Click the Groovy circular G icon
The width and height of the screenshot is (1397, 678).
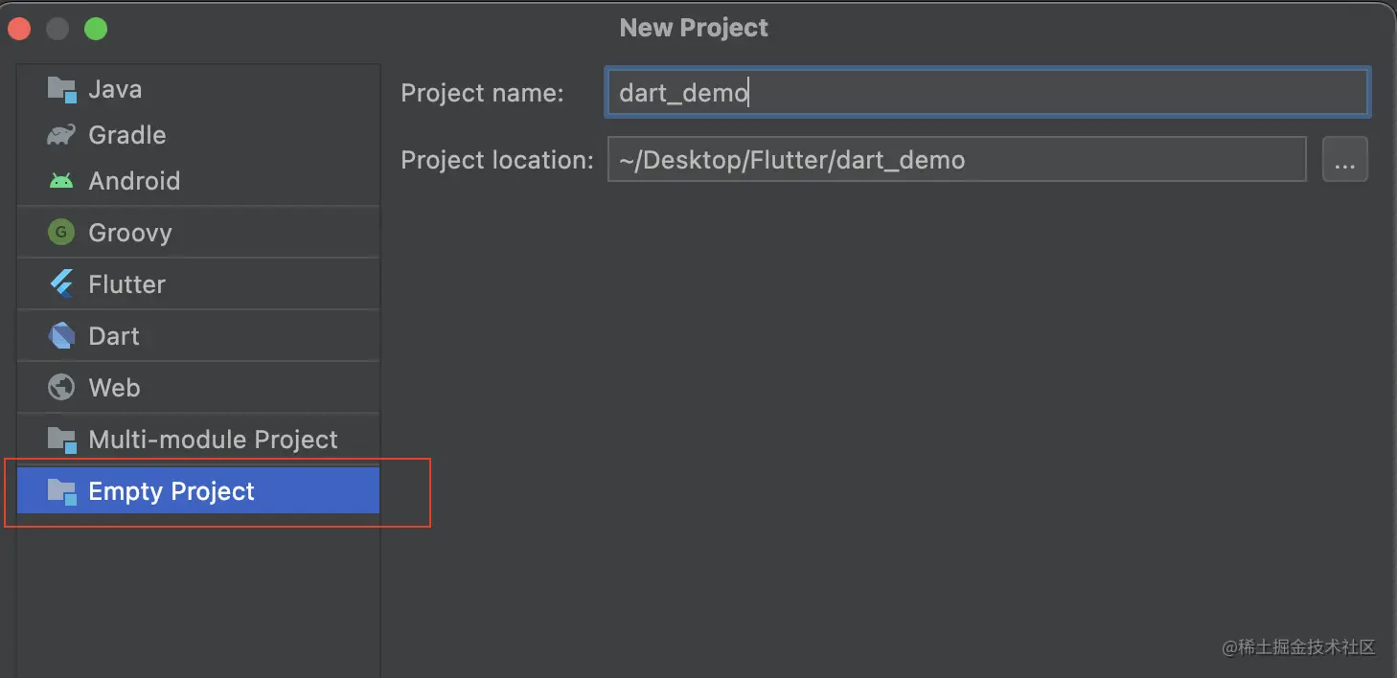tap(61, 233)
